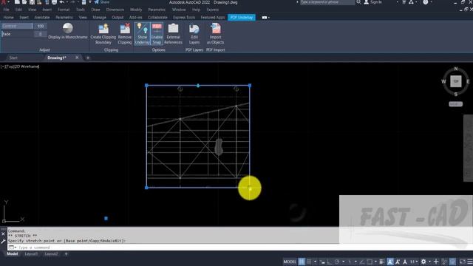
Task: Click the WCS dropdown below ViewCube
Action: pyautogui.click(x=455, y=104)
